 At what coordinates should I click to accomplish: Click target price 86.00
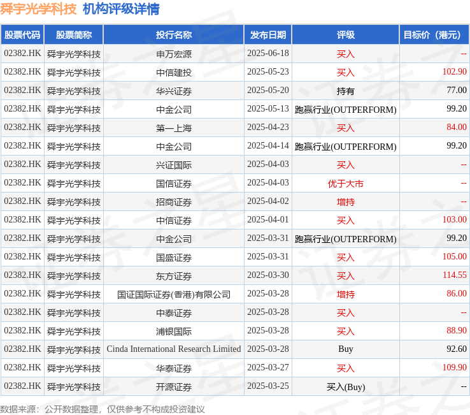457,293
